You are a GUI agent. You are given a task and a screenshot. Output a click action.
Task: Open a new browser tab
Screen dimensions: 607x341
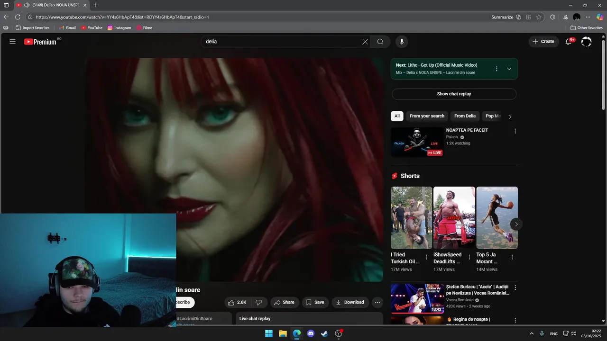pyautogui.click(x=95, y=5)
